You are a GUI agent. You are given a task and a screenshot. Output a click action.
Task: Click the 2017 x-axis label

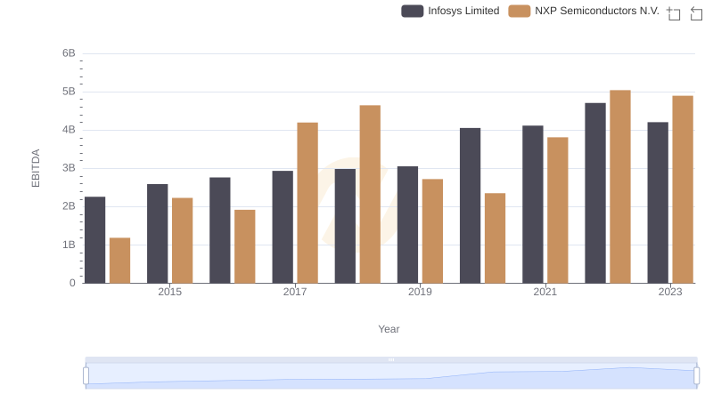pos(295,292)
